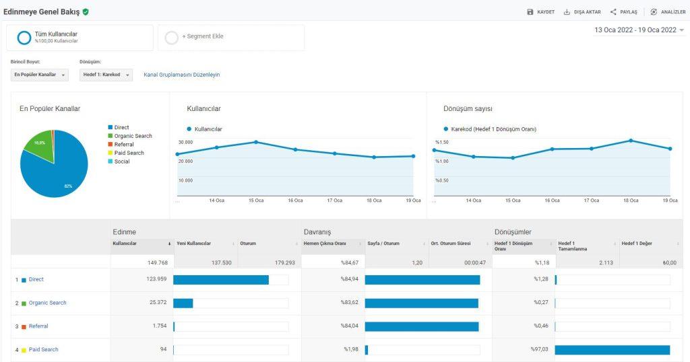
Task: Click the green verified shield icon
Action: pyautogui.click(x=86, y=12)
